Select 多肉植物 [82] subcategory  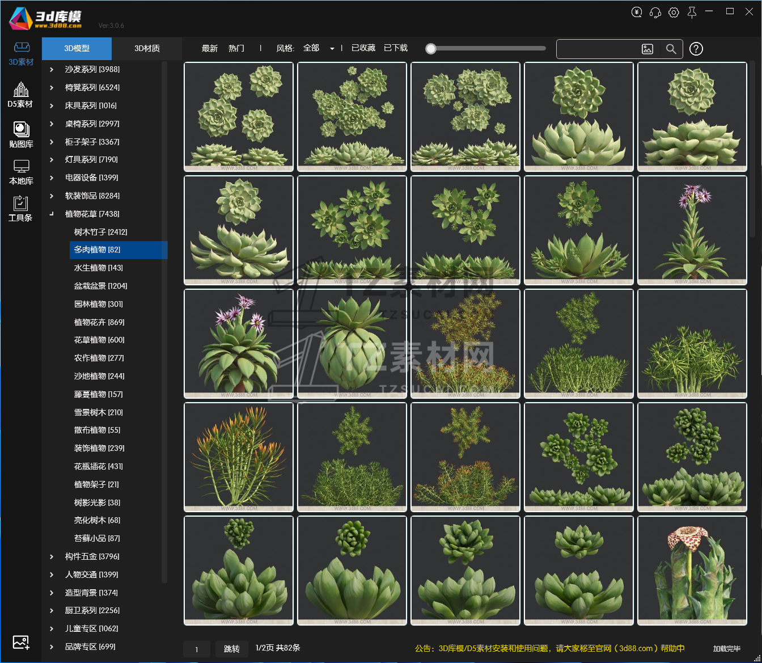pos(118,250)
